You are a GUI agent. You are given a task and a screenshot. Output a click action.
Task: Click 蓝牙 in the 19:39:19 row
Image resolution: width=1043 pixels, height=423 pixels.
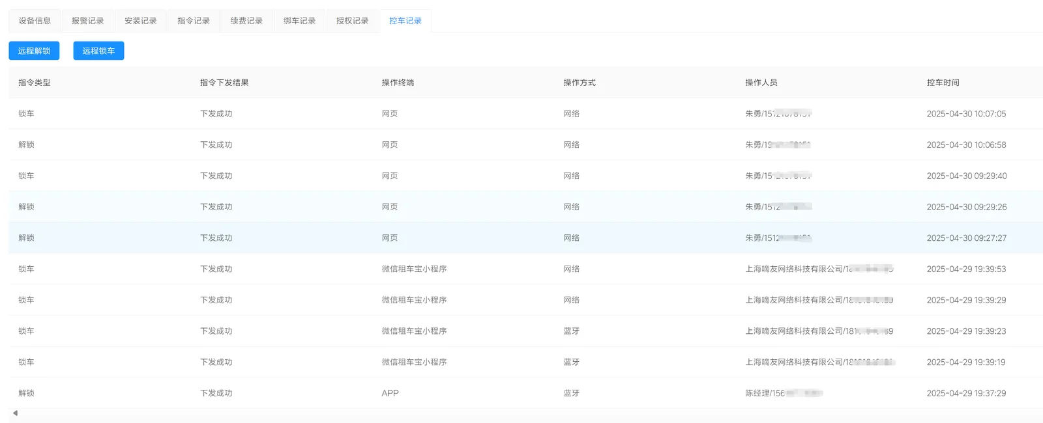click(x=572, y=362)
